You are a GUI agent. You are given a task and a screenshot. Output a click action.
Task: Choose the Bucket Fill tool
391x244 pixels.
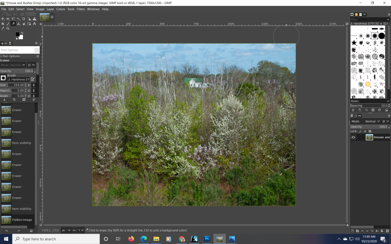[x=3, y=24]
